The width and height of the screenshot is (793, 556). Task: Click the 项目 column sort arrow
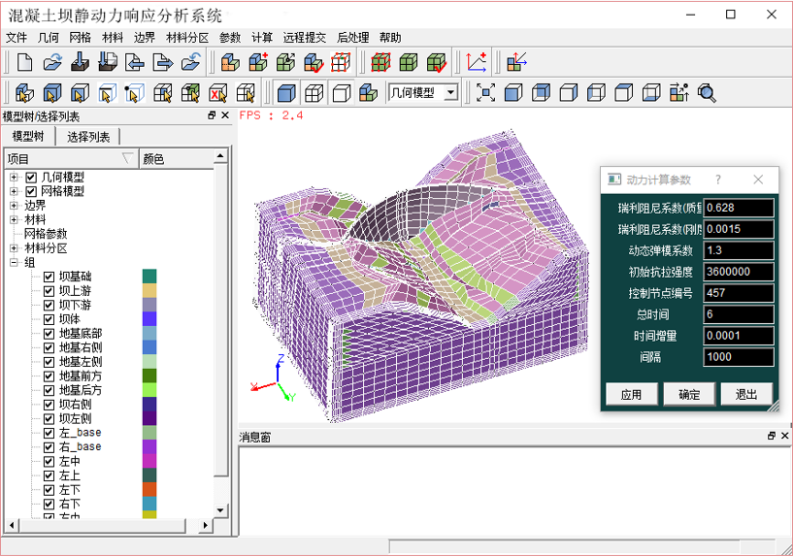128,159
